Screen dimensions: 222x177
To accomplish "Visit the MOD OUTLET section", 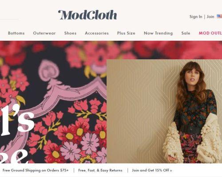I will coord(210,33).
